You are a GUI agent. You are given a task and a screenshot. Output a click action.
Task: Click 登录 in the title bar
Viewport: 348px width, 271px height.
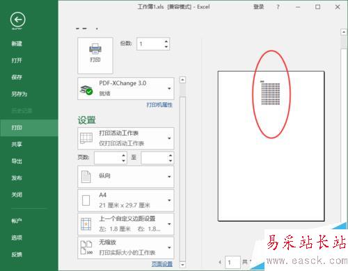click(x=258, y=7)
